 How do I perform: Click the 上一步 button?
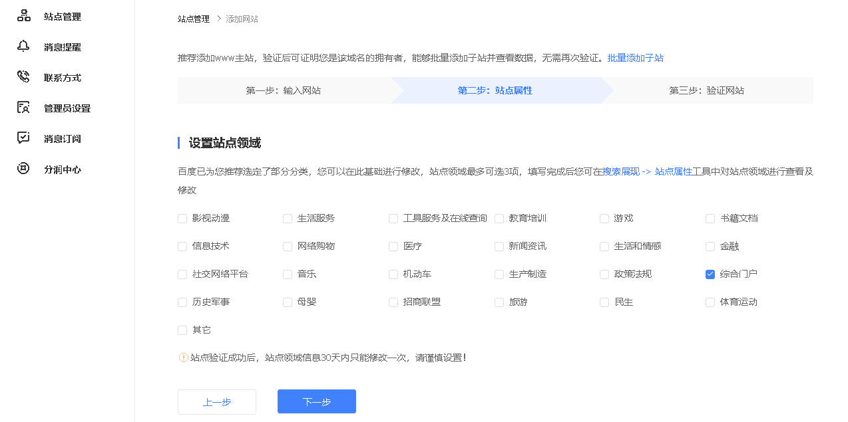point(217,402)
